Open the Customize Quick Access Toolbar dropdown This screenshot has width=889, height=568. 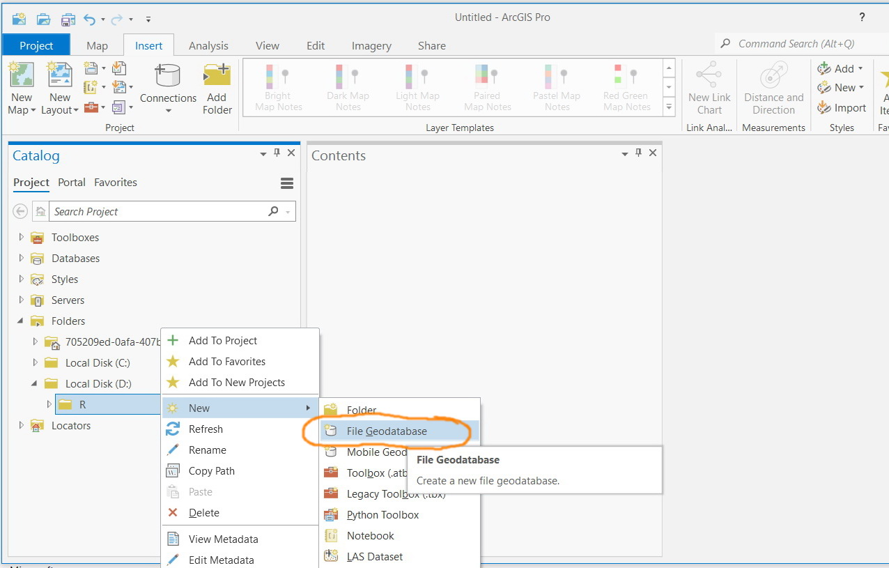coord(148,20)
